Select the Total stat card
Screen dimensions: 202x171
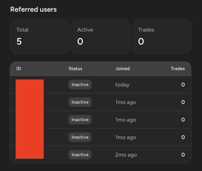40,37
